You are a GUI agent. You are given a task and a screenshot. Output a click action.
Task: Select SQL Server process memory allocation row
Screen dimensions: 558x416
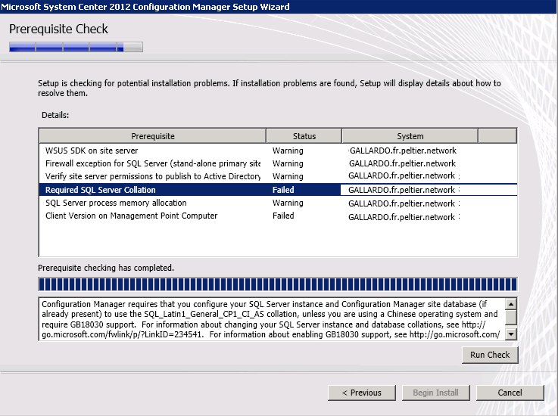pyautogui.click(x=278, y=203)
